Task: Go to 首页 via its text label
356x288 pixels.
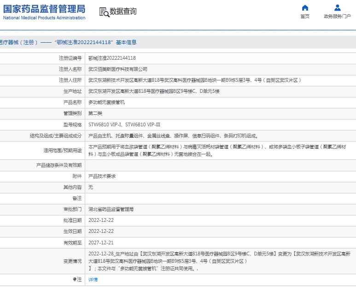Action: click(x=305, y=17)
